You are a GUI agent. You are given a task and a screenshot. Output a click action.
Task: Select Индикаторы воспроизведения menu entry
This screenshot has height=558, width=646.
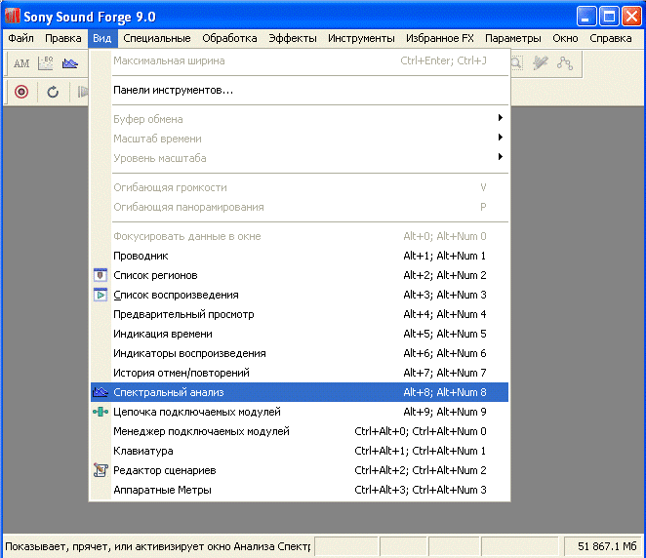(x=300, y=353)
